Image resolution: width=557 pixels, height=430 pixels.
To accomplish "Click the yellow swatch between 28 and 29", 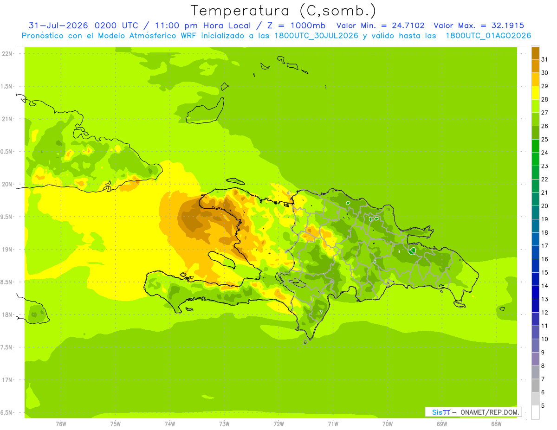I will 535,93.
